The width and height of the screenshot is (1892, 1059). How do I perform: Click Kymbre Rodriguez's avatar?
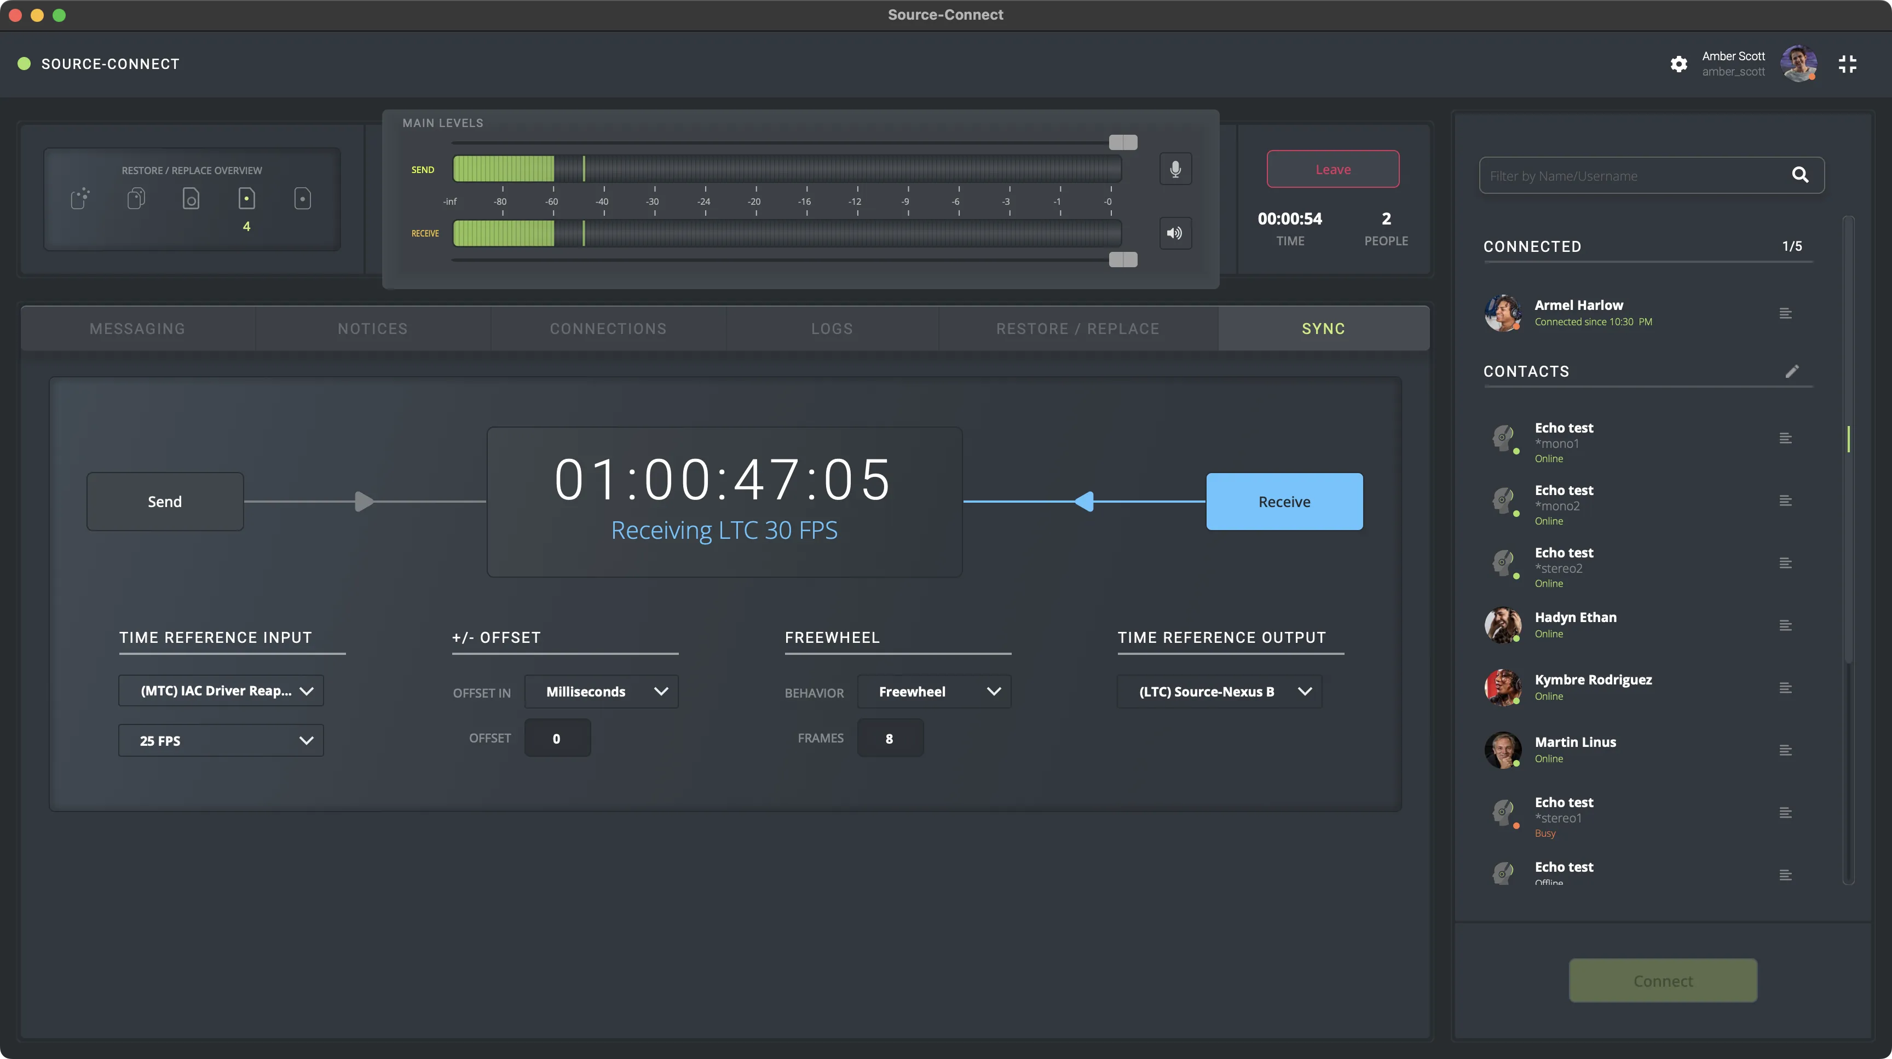click(1503, 688)
